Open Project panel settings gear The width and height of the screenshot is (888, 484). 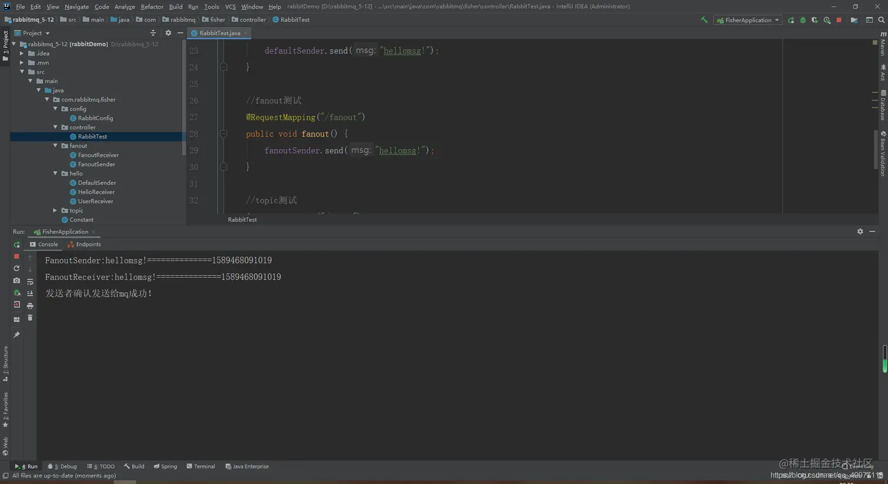point(168,33)
